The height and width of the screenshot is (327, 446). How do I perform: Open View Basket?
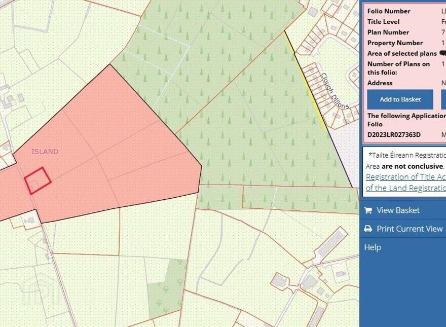click(x=398, y=210)
